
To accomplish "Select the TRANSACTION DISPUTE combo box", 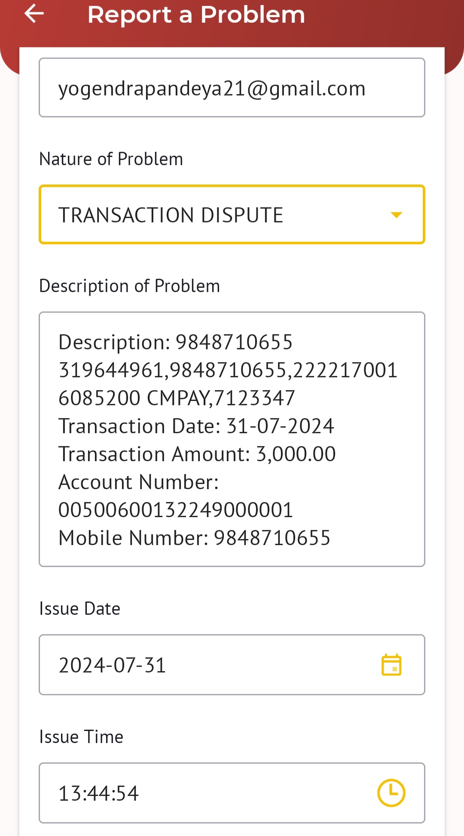I will 232,215.
